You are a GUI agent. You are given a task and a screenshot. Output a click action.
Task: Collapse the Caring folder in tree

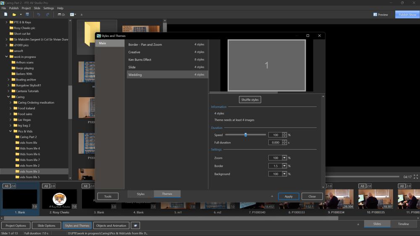click(8, 97)
